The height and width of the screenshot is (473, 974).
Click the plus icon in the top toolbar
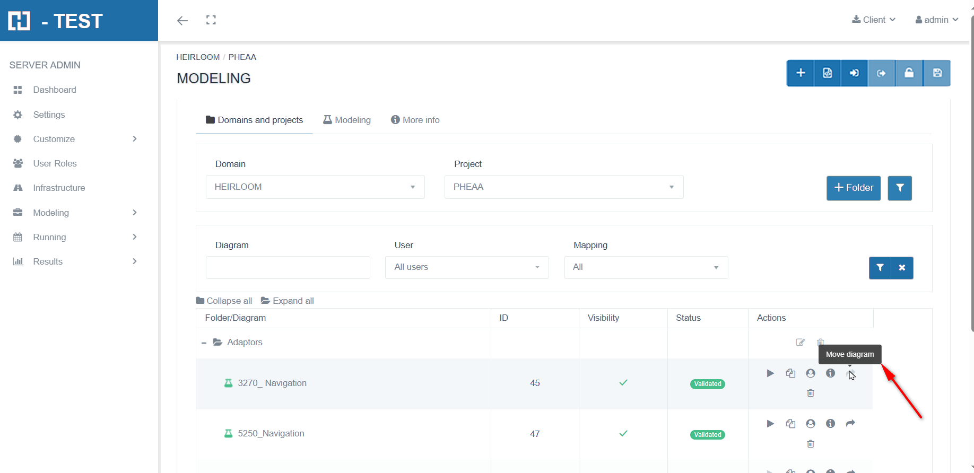pyautogui.click(x=801, y=73)
